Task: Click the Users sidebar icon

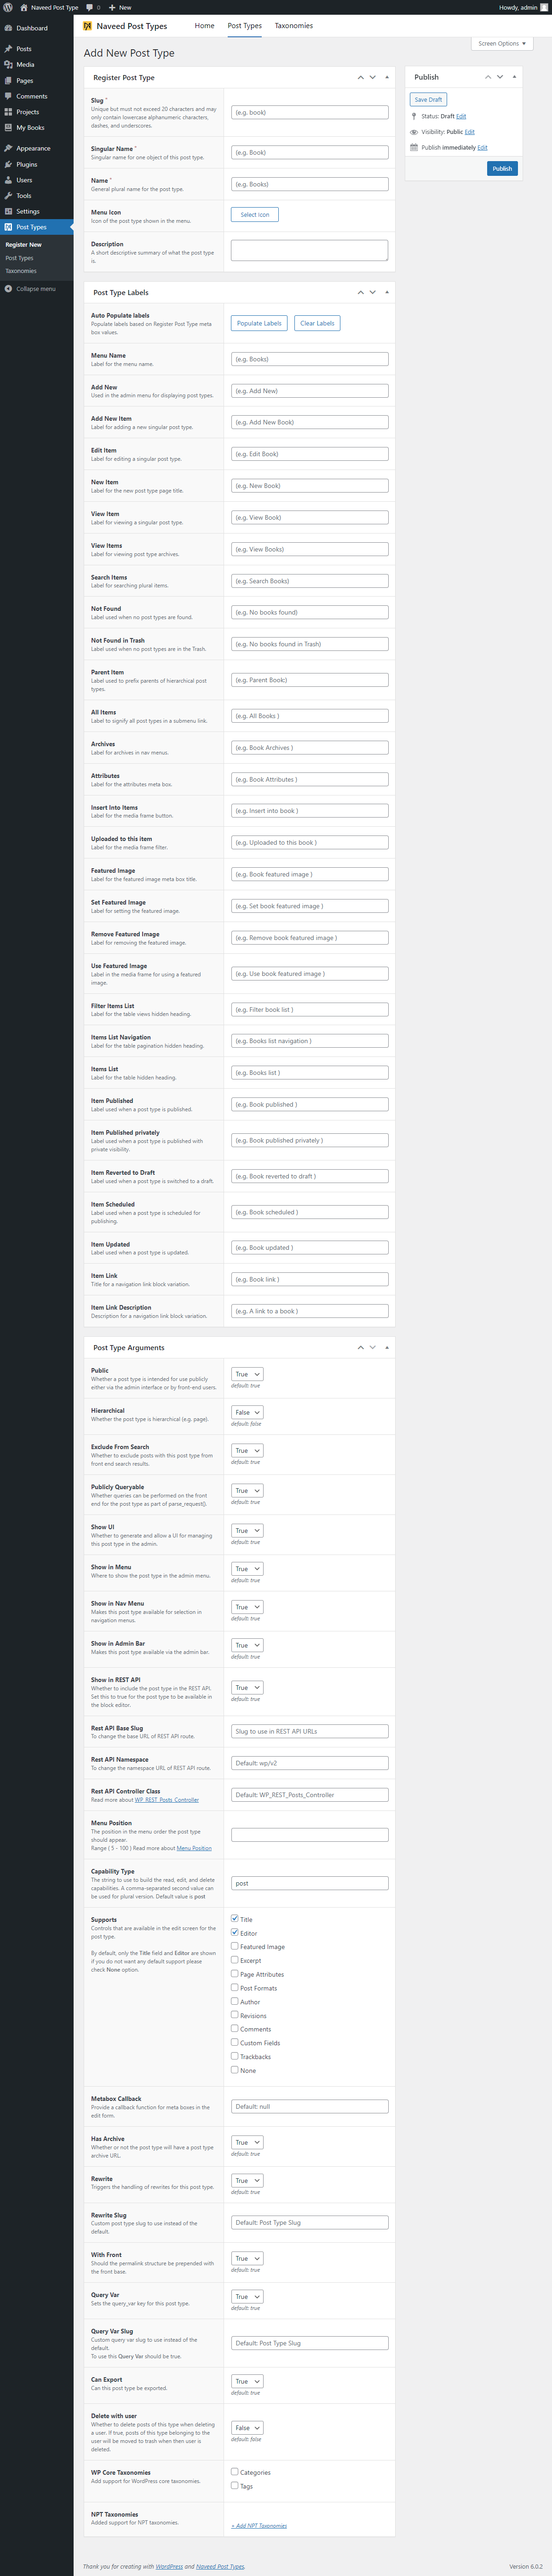Action: pyautogui.click(x=8, y=180)
